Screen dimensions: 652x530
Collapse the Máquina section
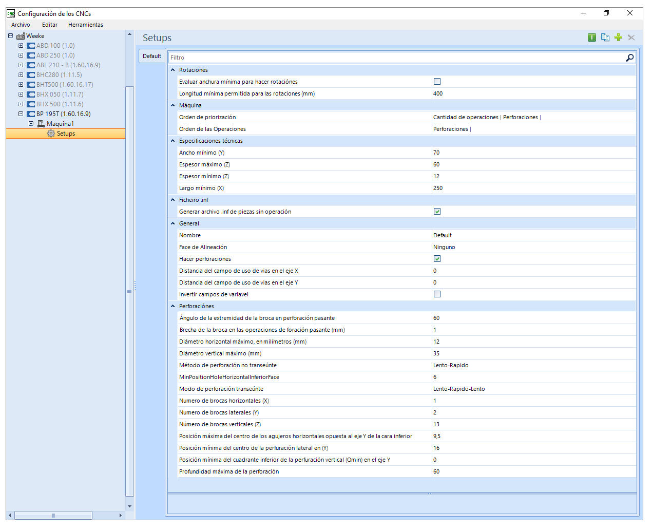pos(173,105)
